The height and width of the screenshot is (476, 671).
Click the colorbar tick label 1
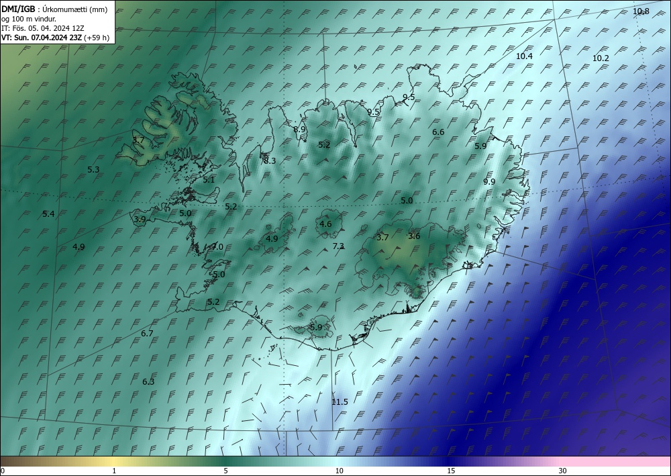click(114, 471)
